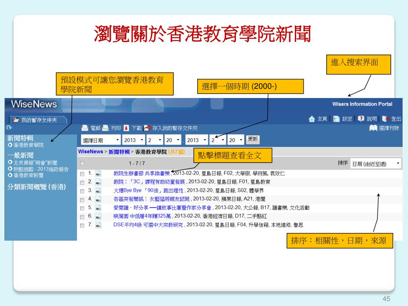Screen dimensions: 408x306
Task: Open the 設定 settings icon
Action: pos(336,119)
